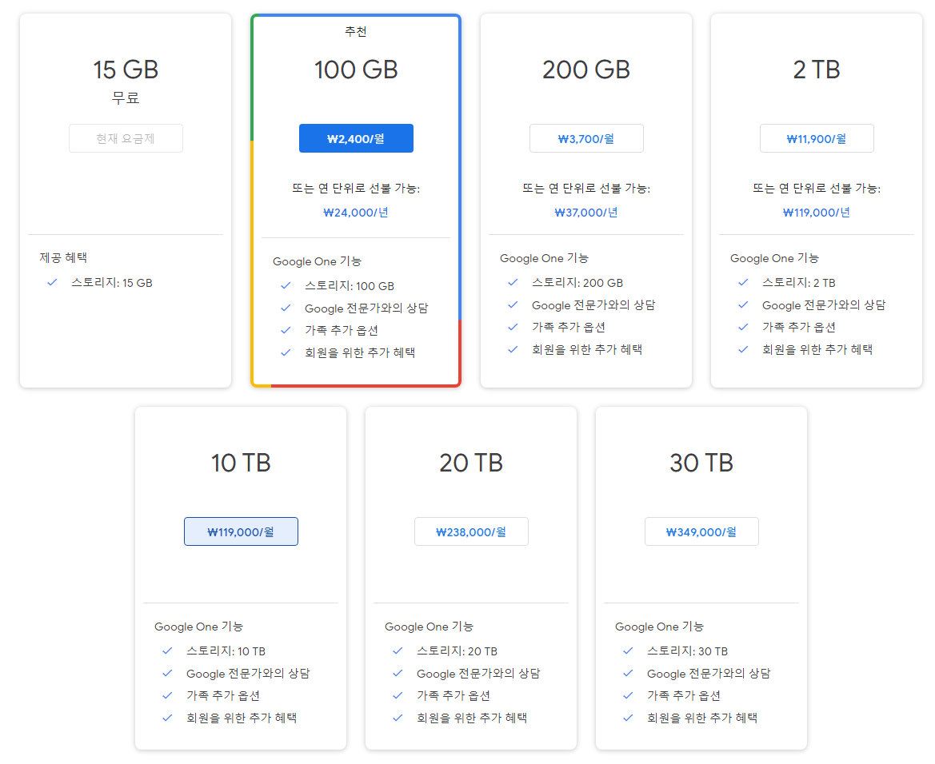Click the 2 TB plan heading
935x764 pixels.
[817, 70]
